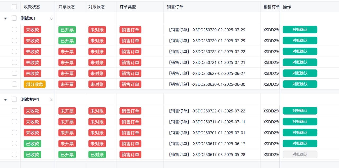339x168 pixels.
Task: Click the 已开票 tag in the XSDD250729-02 row
Action: 67,30
